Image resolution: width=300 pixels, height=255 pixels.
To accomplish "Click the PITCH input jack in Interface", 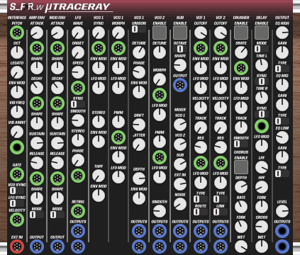I will 17,33.
